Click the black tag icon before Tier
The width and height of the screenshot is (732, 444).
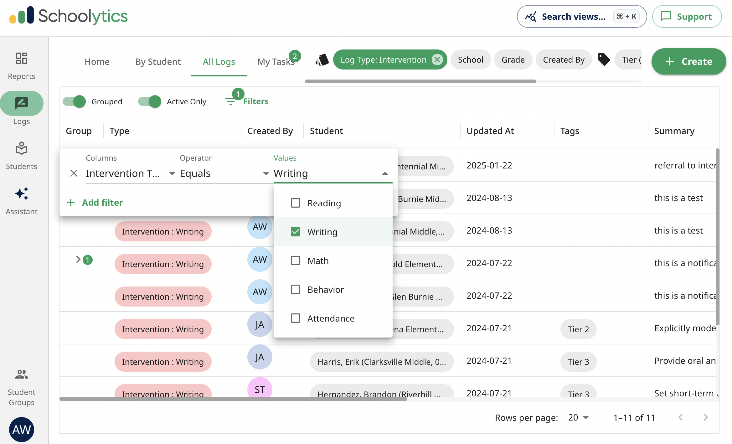click(604, 59)
